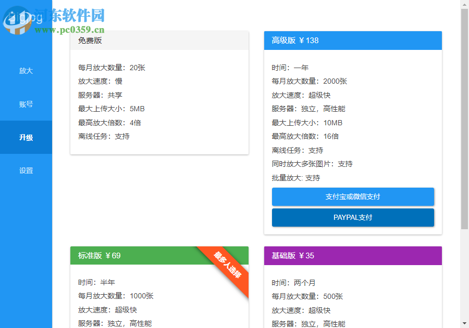Select the highlighted 升级 sidebar entry
This screenshot has height=328, width=469.
coord(26,137)
